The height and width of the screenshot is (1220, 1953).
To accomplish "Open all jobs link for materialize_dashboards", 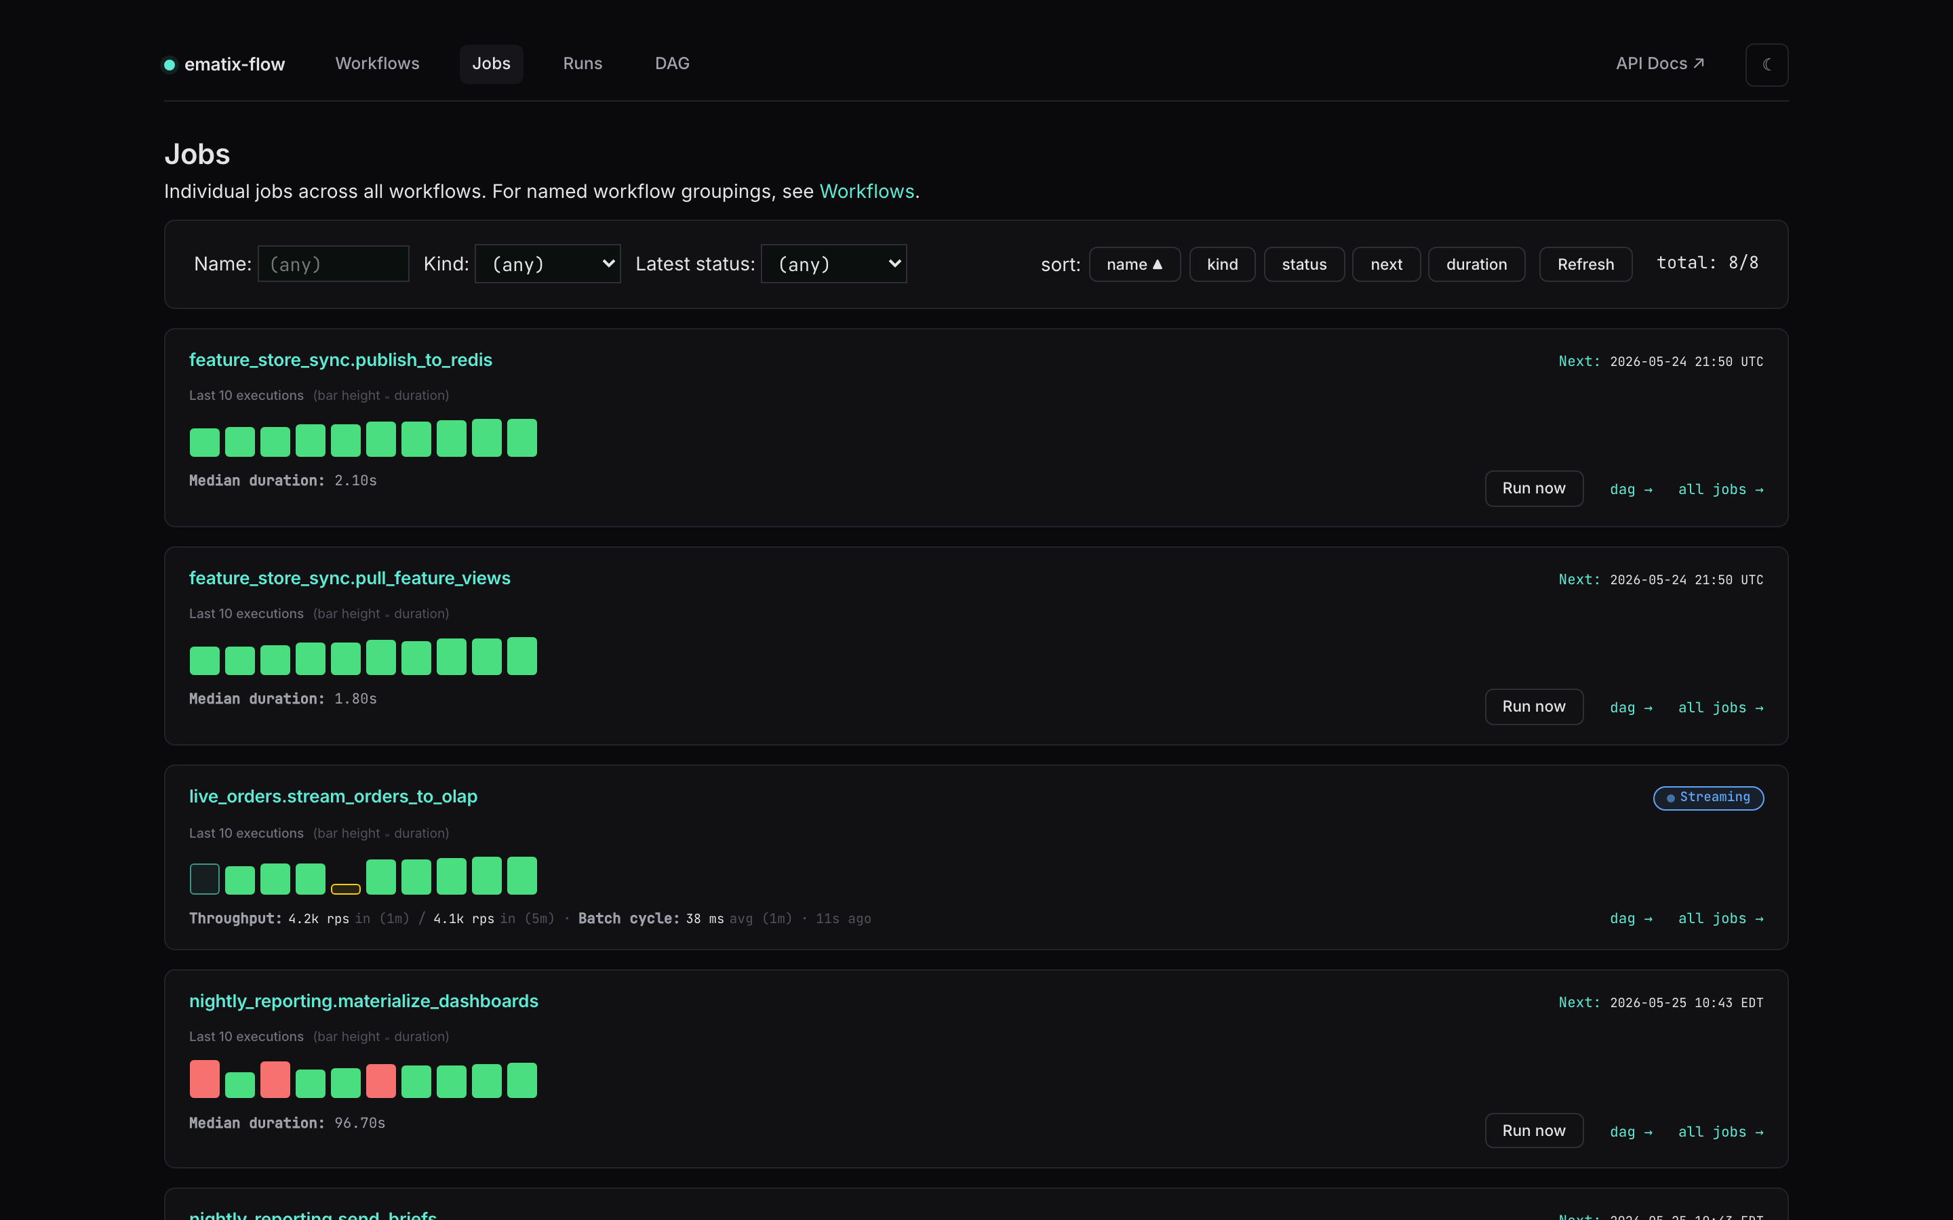I will (1720, 1132).
